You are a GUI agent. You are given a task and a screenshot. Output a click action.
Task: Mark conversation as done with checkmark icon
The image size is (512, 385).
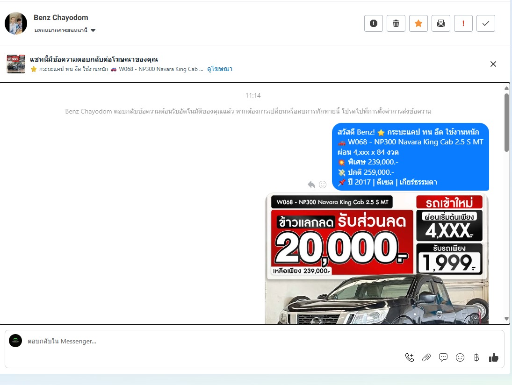click(x=485, y=23)
